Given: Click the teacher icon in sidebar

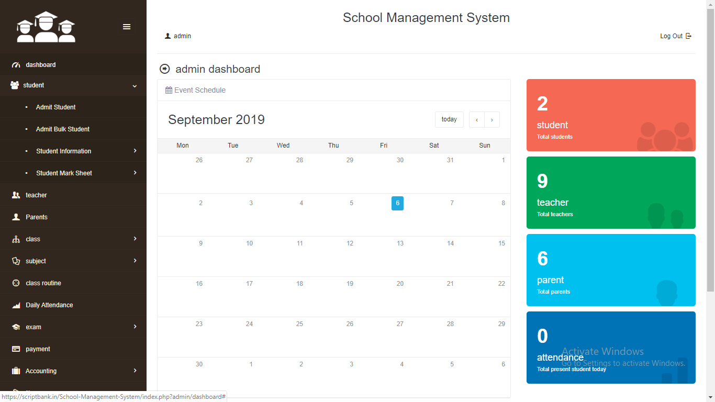Looking at the screenshot, I should tap(16, 195).
